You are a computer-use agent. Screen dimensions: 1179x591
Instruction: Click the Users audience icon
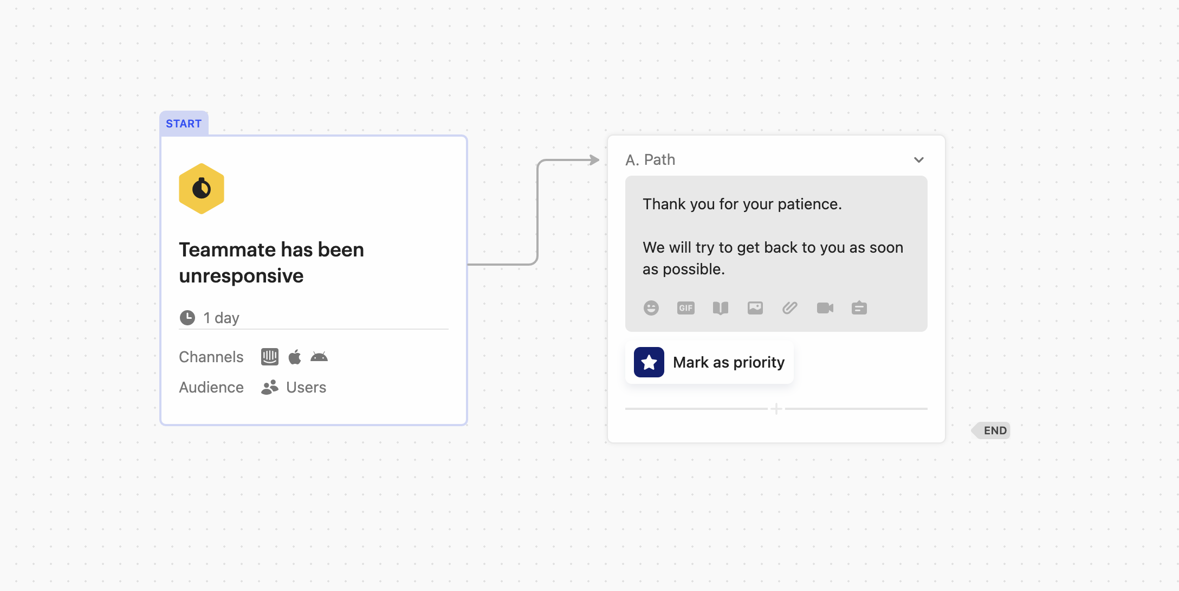pos(269,387)
